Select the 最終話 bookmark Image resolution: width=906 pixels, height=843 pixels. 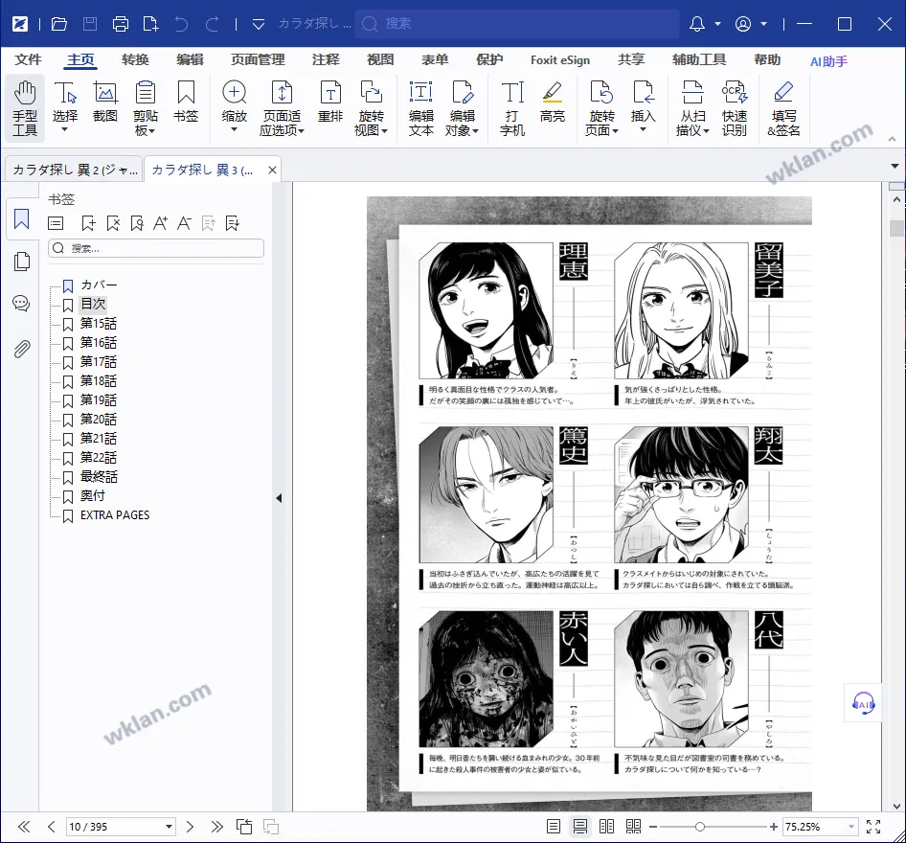point(99,477)
